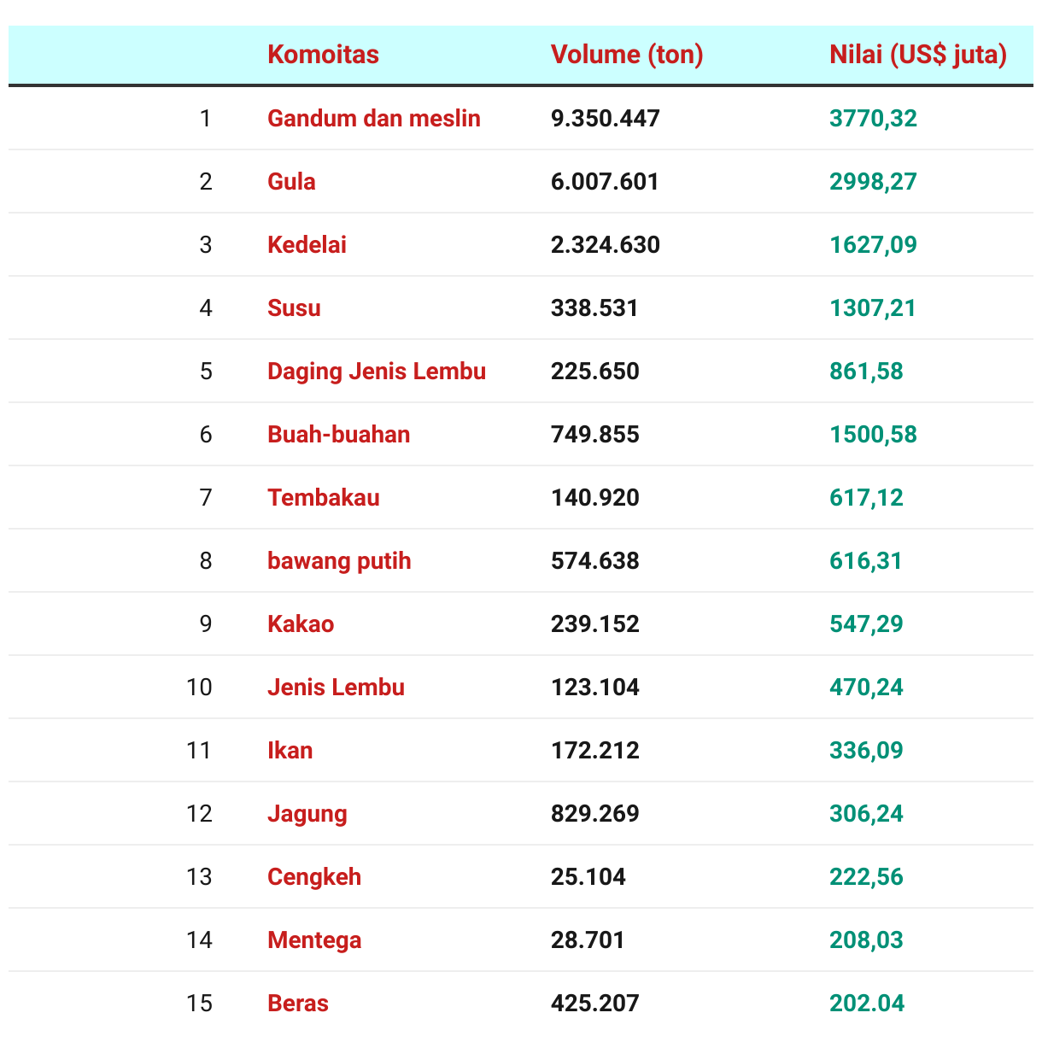Click the Mentega row label
The width and height of the screenshot is (1042, 1042).
[314, 940]
